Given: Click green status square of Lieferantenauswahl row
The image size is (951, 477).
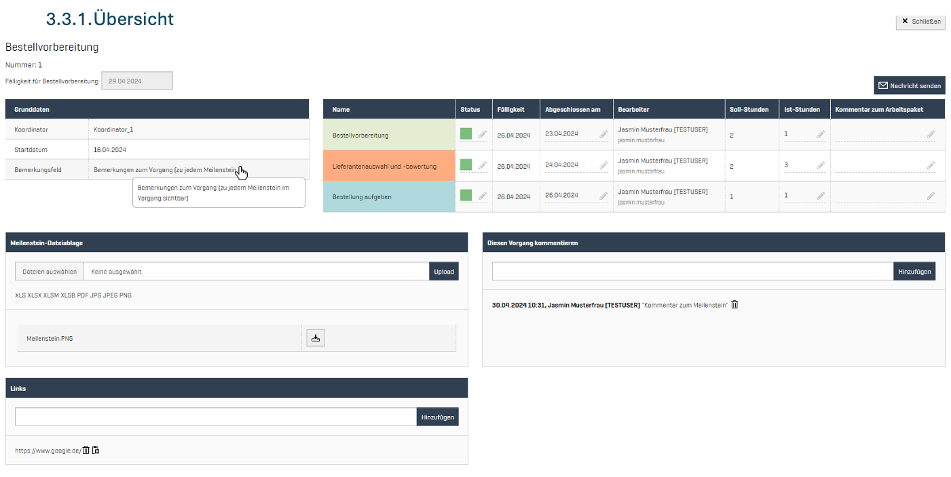Looking at the screenshot, I should (466, 165).
